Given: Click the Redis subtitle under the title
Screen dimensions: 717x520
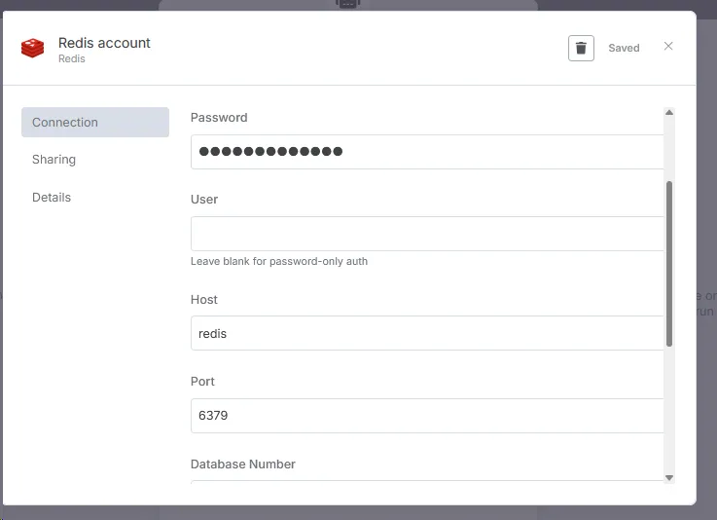Looking at the screenshot, I should click(x=72, y=58).
